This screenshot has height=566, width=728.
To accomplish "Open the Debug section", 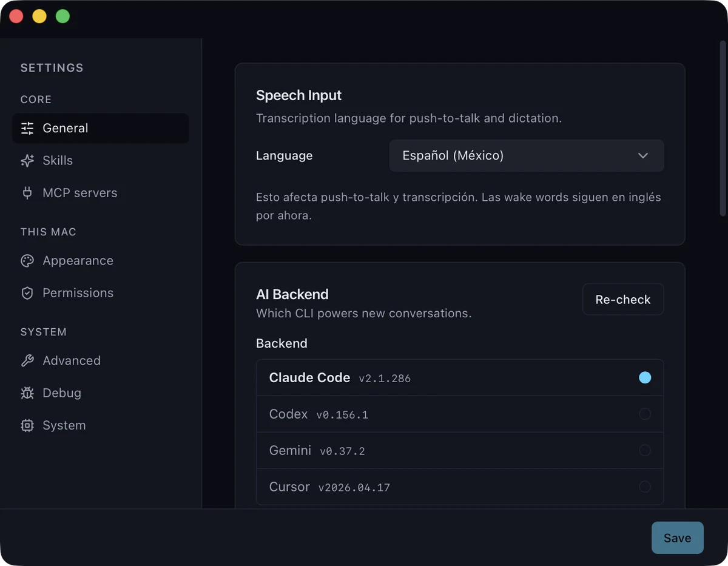I will click(101, 393).
